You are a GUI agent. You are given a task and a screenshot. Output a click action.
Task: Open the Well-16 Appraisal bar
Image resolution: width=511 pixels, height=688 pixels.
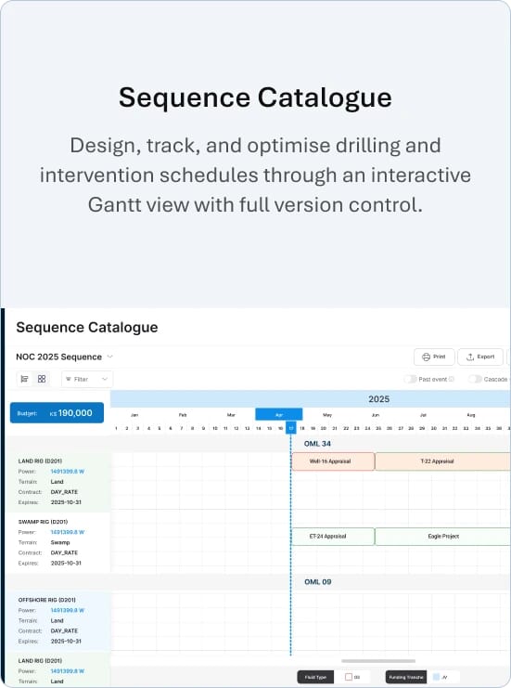[333, 461]
